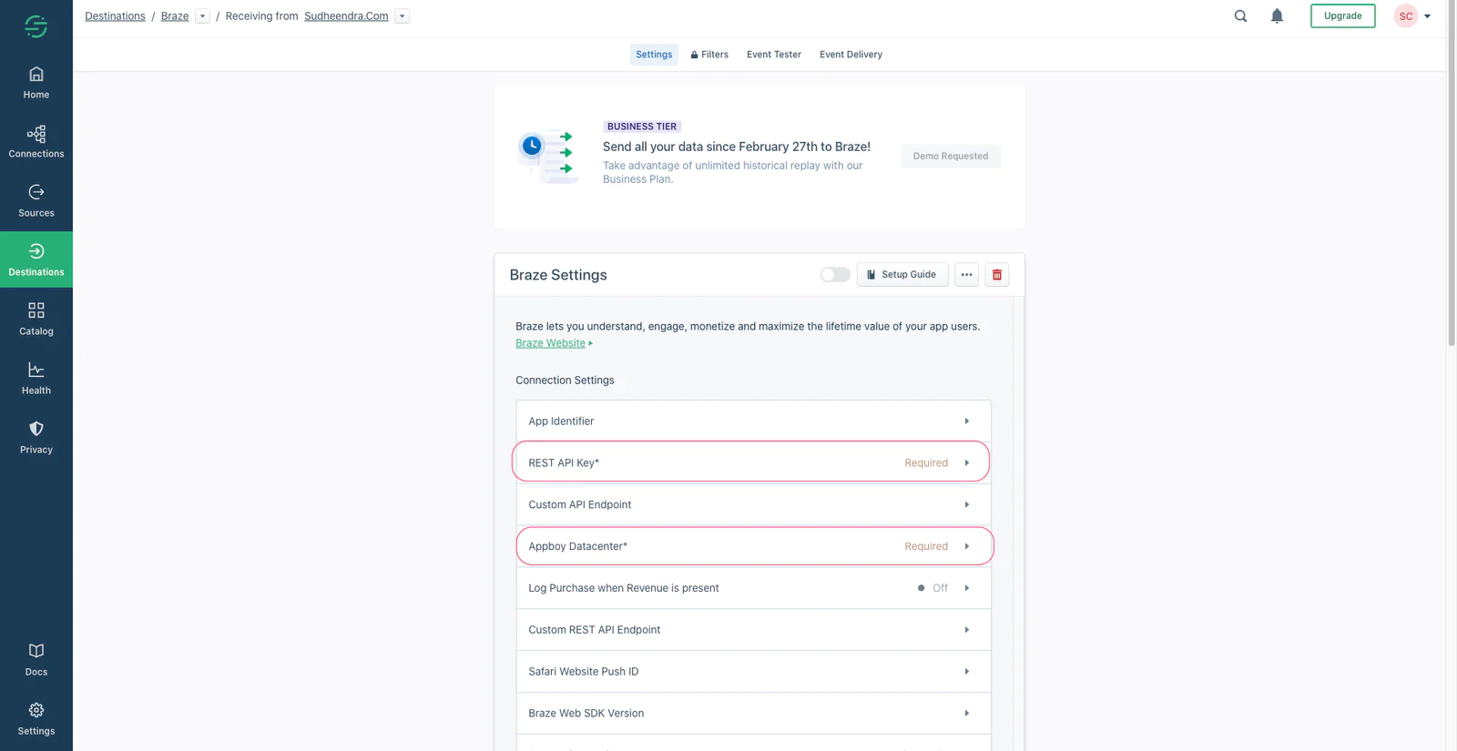Open Privacy in the sidebar
The width and height of the screenshot is (1457, 751).
pos(36,438)
